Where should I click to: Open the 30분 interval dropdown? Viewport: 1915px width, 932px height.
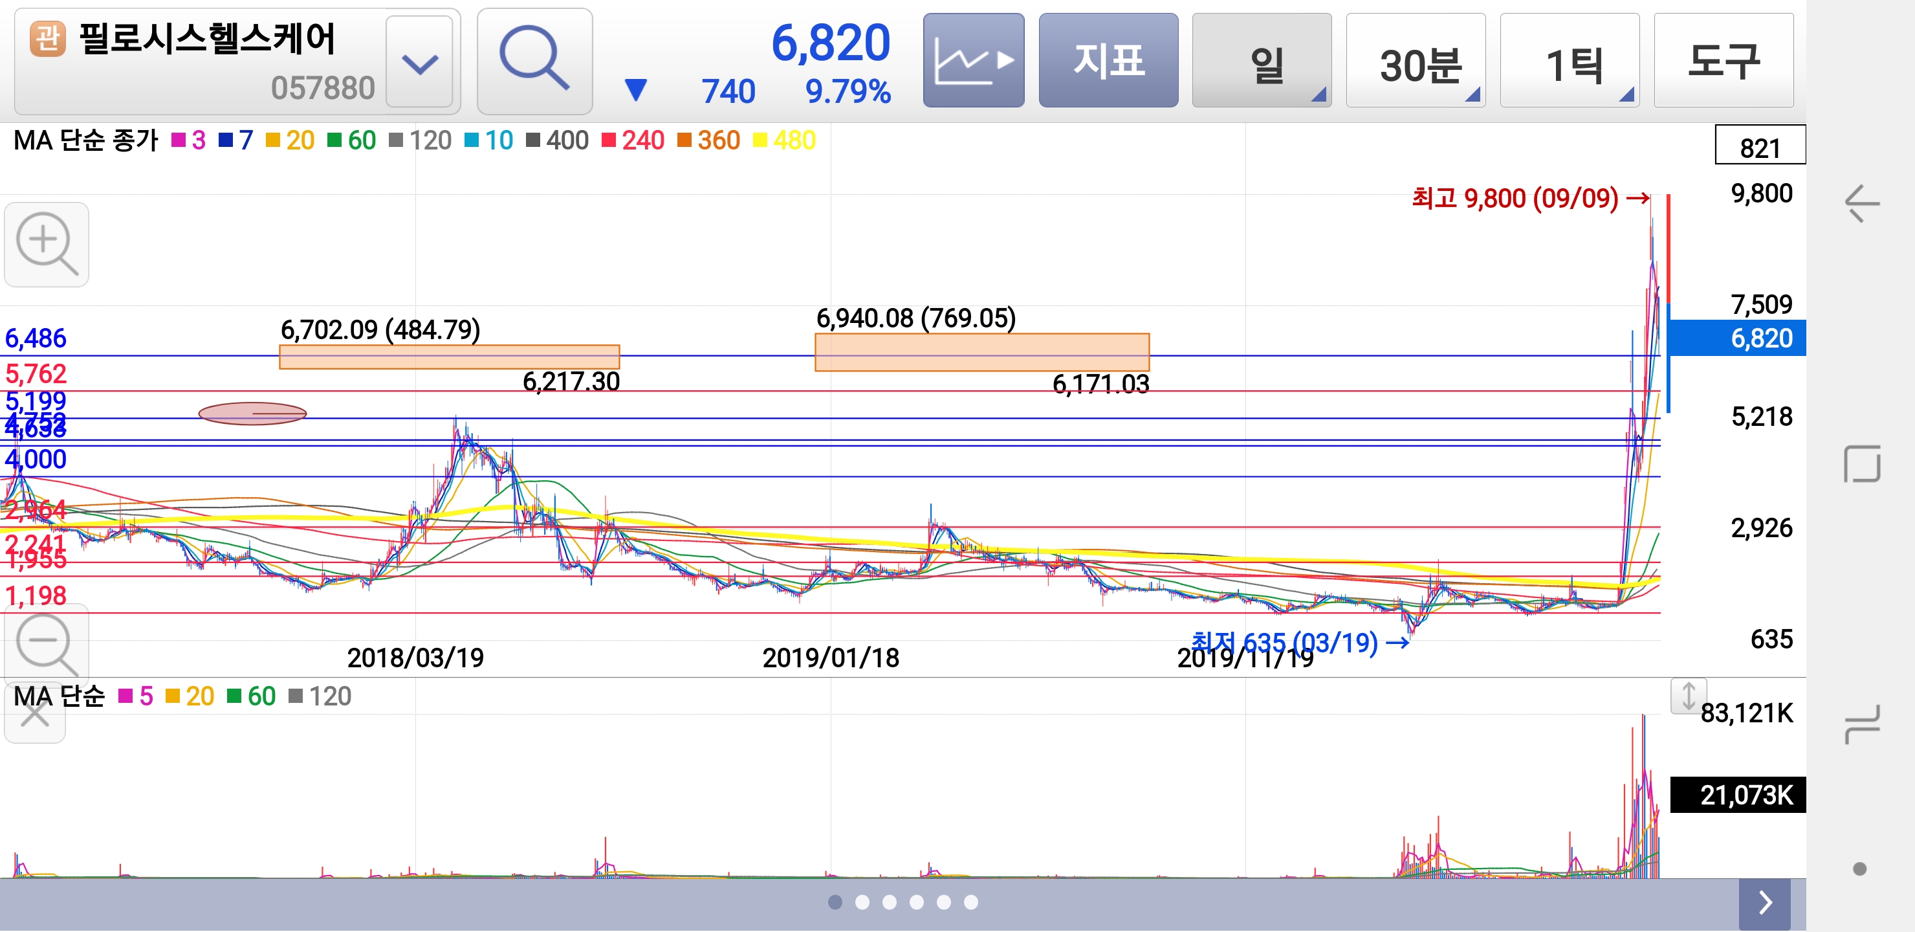click(1415, 61)
